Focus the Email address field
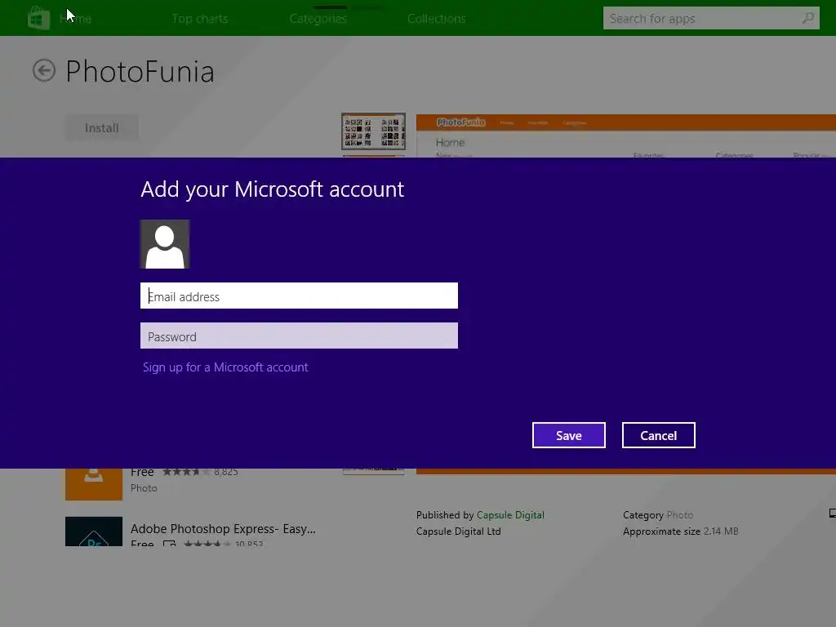 [x=299, y=296]
